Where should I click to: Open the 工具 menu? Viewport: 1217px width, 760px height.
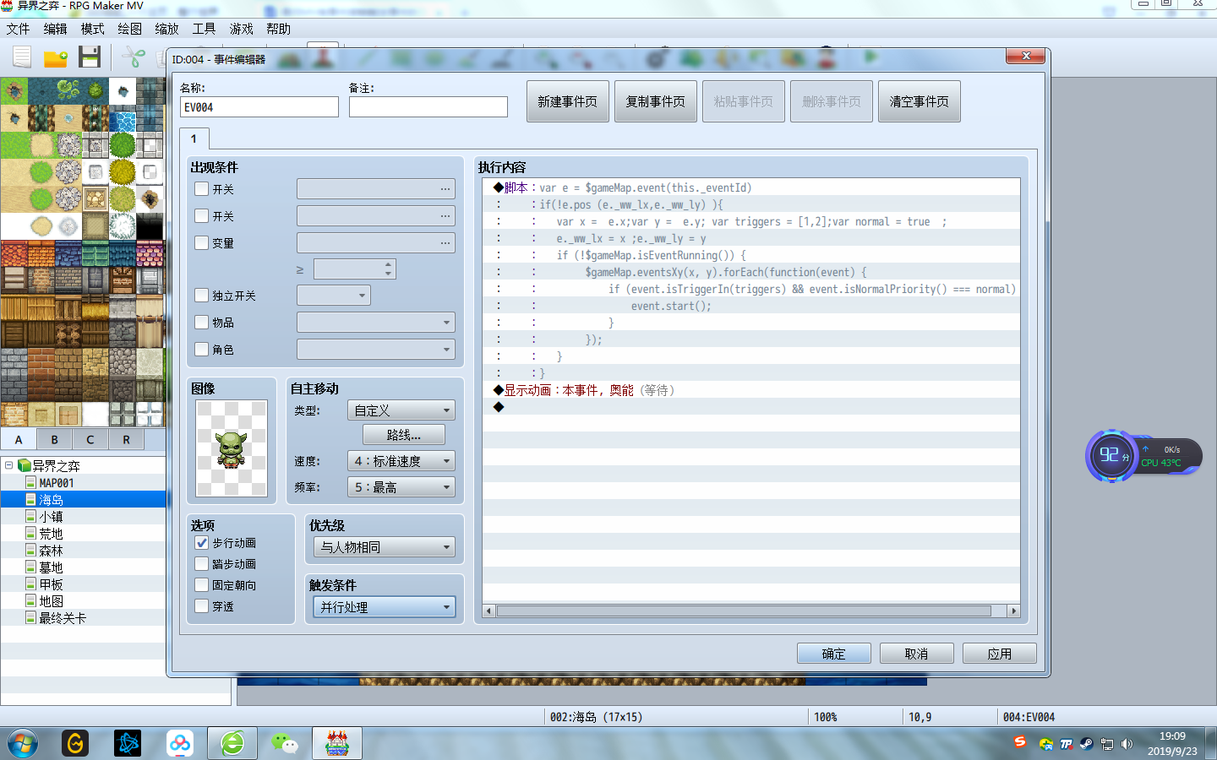204,29
